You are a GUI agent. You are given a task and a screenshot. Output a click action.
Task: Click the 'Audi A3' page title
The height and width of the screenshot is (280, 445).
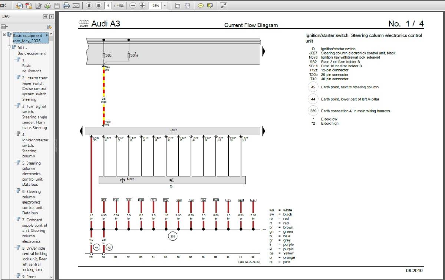point(106,24)
